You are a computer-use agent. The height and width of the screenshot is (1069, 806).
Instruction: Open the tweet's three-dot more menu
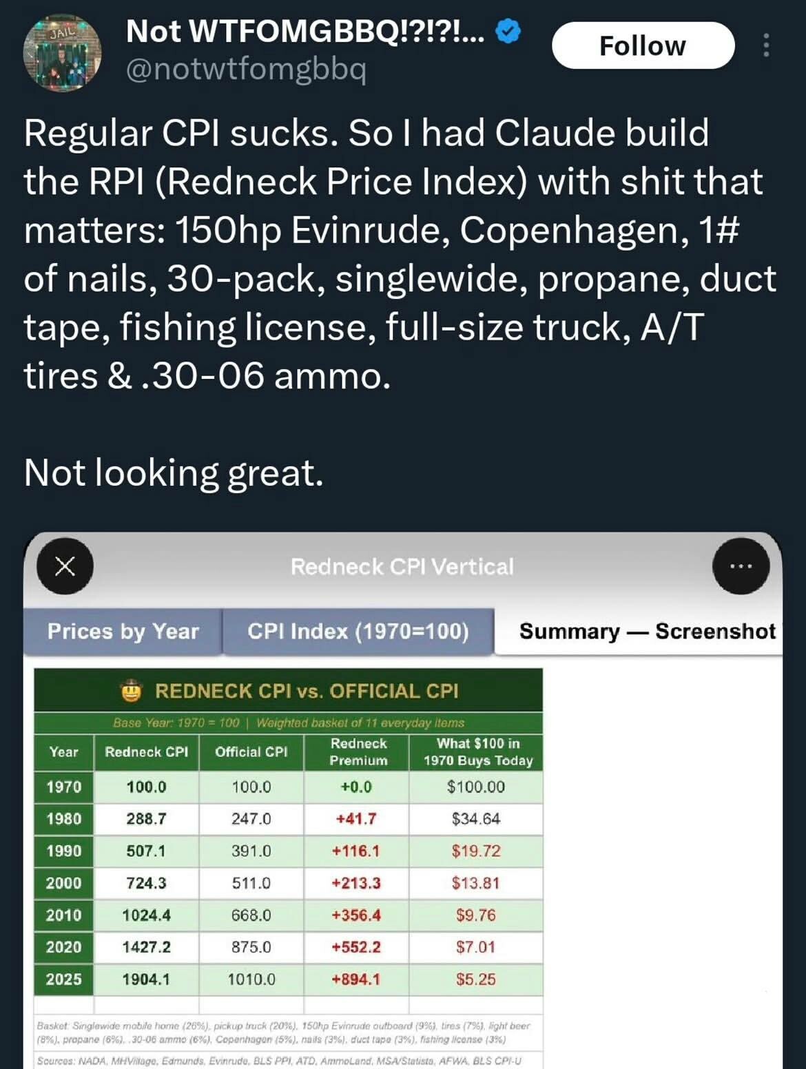(766, 45)
